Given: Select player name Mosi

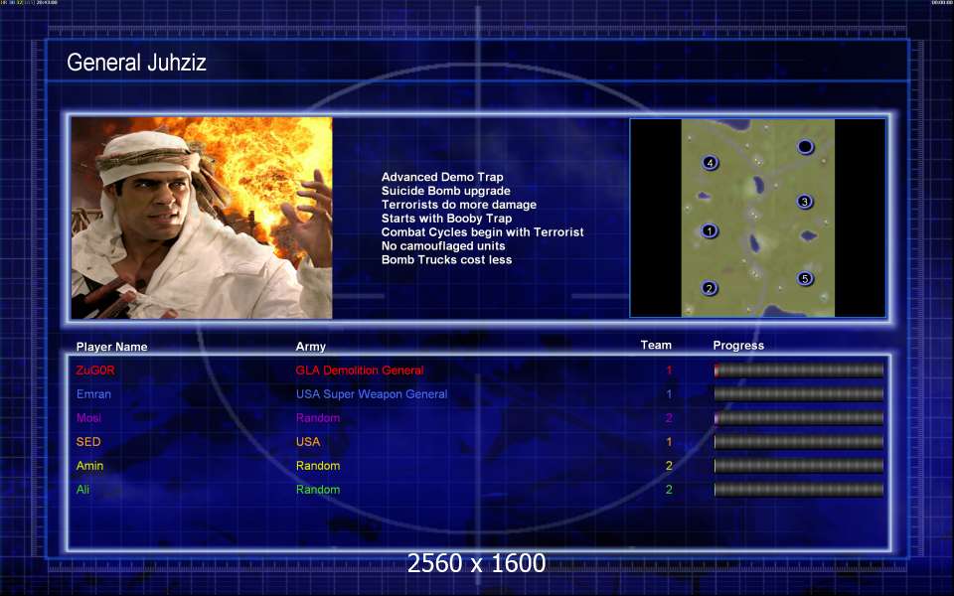Looking at the screenshot, I should (88, 418).
